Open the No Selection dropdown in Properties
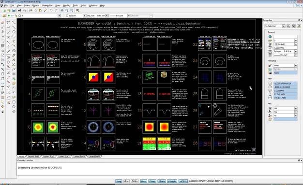303x185 pixels. 284,26
